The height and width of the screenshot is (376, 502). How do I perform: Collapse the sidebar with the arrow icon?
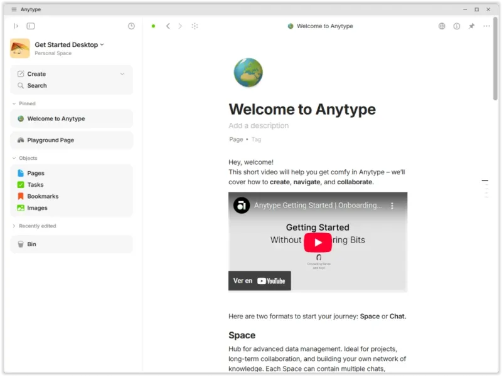(16, 26)
